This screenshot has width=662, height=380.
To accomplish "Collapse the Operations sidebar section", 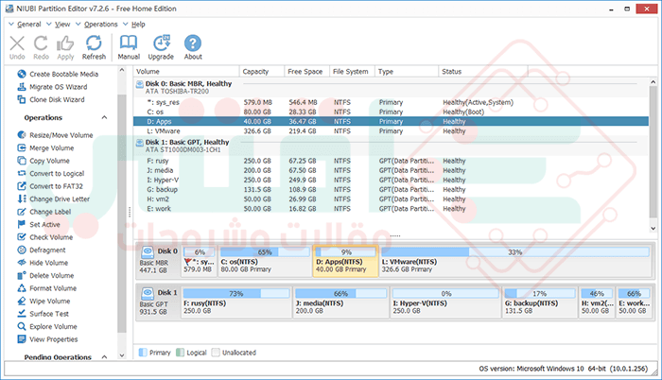I will [x=104, y=117].
